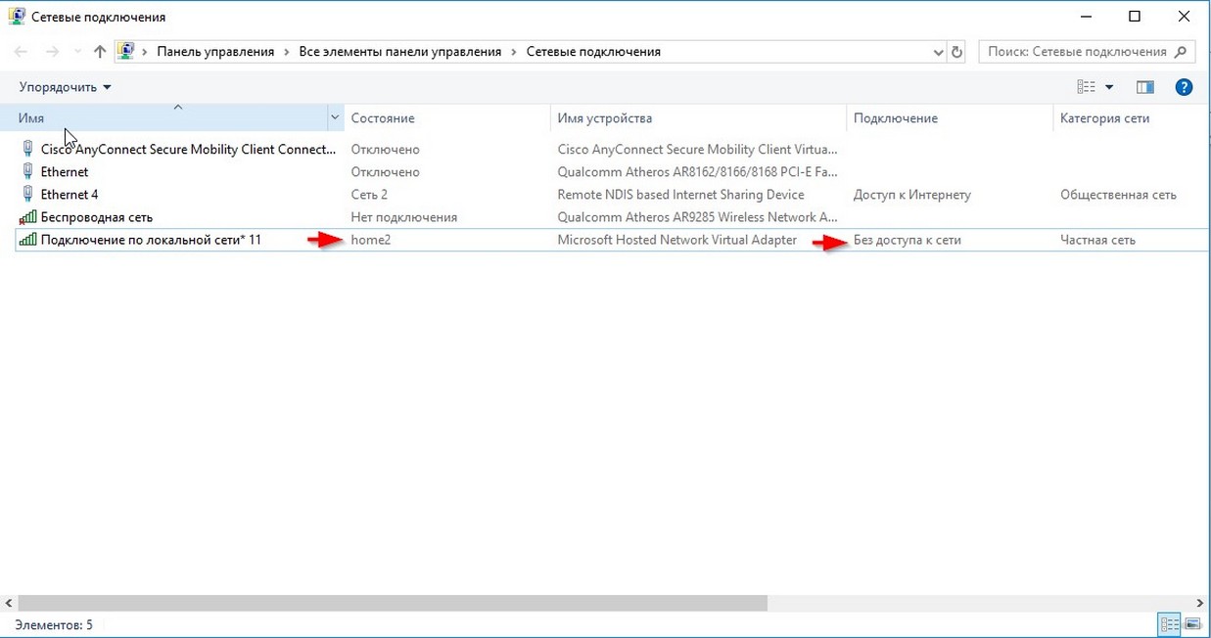Click the Ethernet 4 adapter icon
The image size is (1211, 638).
coord(28,195)
